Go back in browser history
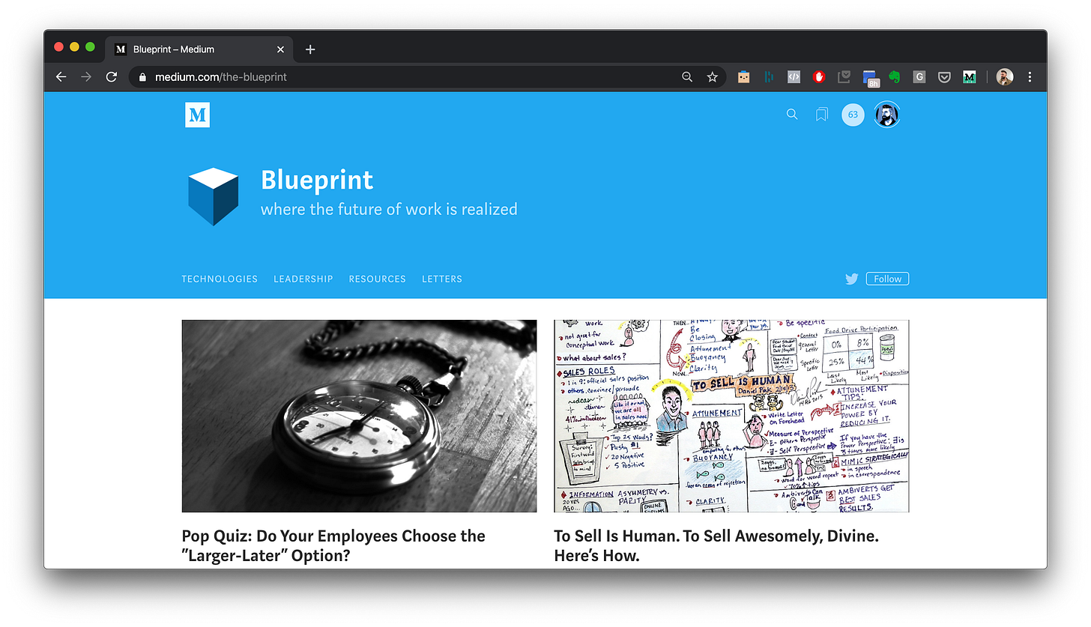 pos(61,77)
